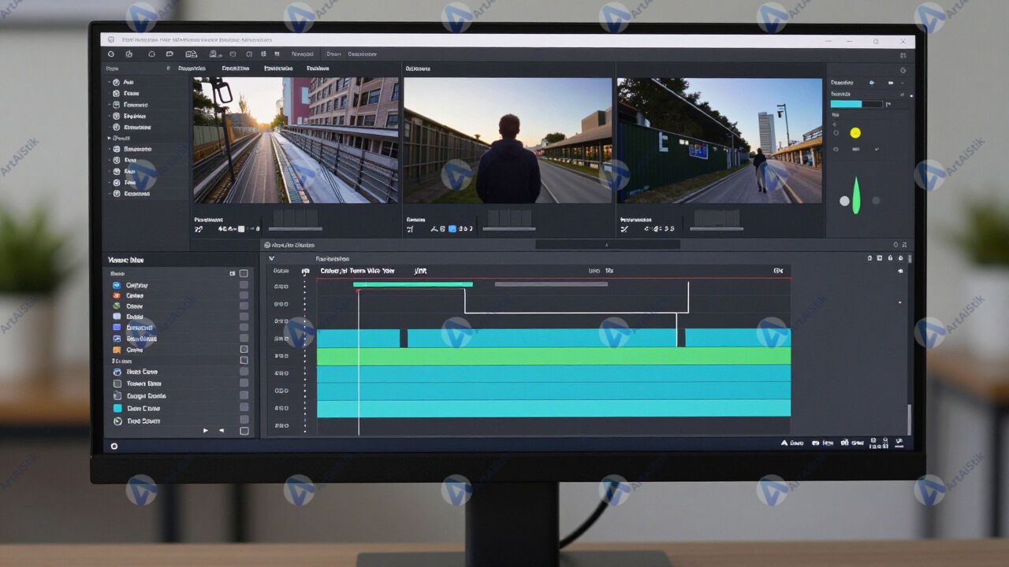Toggle the checkbox on the first lower-left list row
The image size is (1009, 567).
point(244,285)
